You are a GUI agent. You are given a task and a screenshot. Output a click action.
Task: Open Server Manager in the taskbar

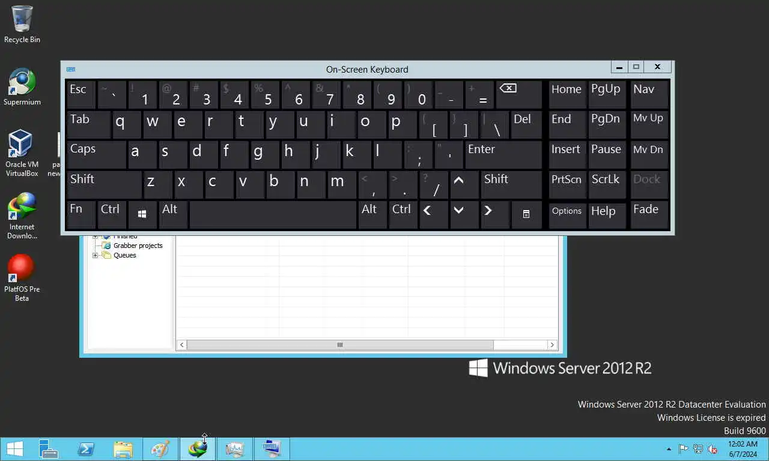pos(48,449)
